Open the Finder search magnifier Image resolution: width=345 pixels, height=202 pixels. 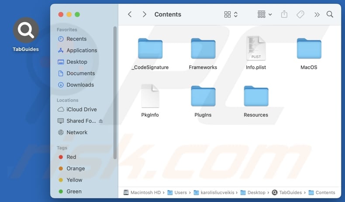pyautogui.click(x=330, y=14)
